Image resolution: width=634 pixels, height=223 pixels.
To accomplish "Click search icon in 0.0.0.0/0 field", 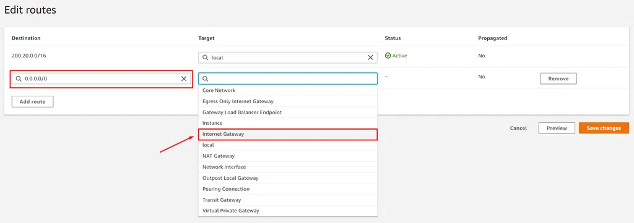I will [x=19, y=78].
